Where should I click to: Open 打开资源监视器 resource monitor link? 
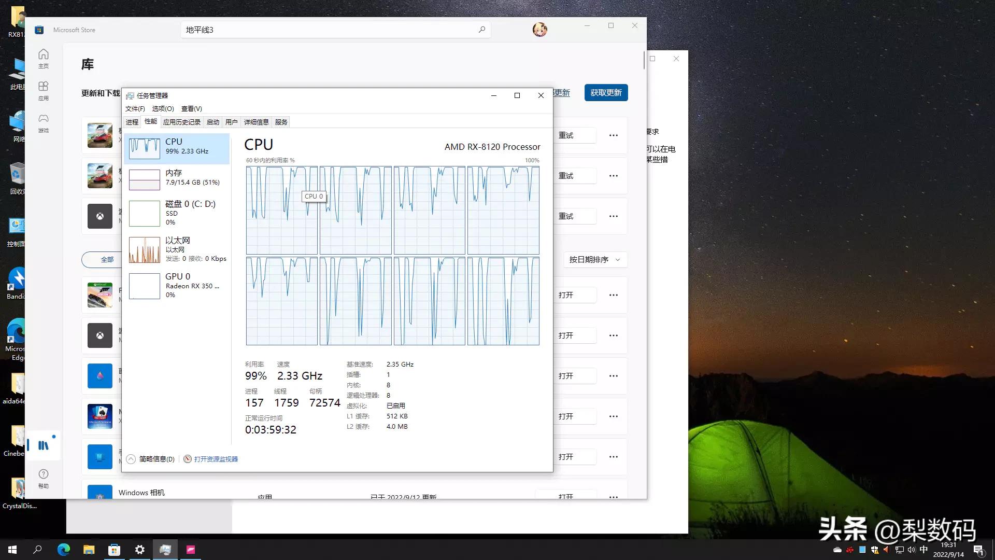pos(216,458)
